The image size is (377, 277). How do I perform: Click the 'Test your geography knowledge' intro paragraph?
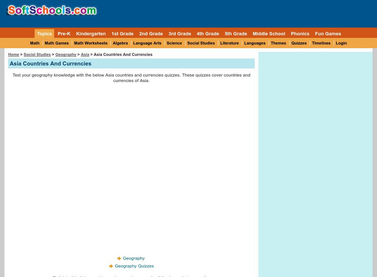pyautogui.click(x=131, y=78)
